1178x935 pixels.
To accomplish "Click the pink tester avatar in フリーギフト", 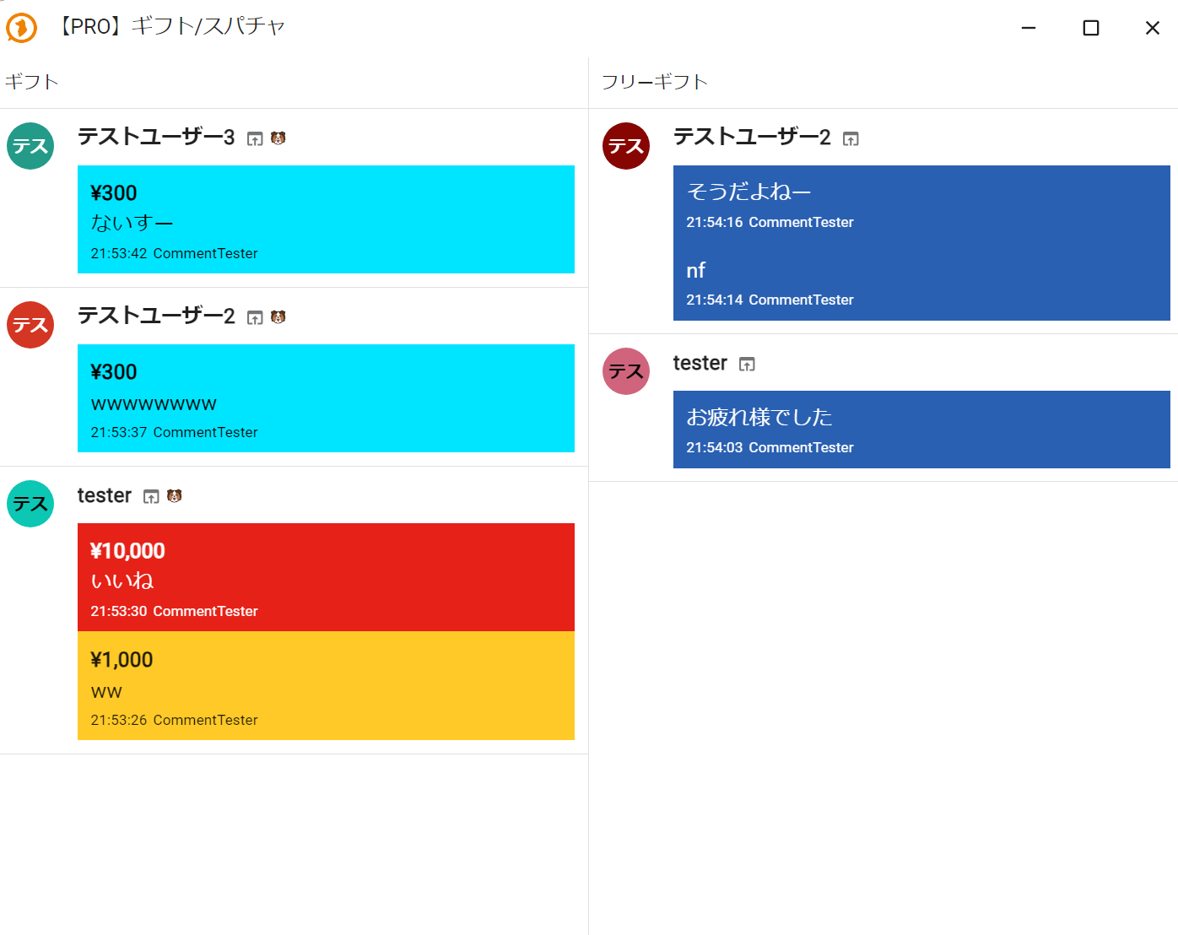I will 626,371.
